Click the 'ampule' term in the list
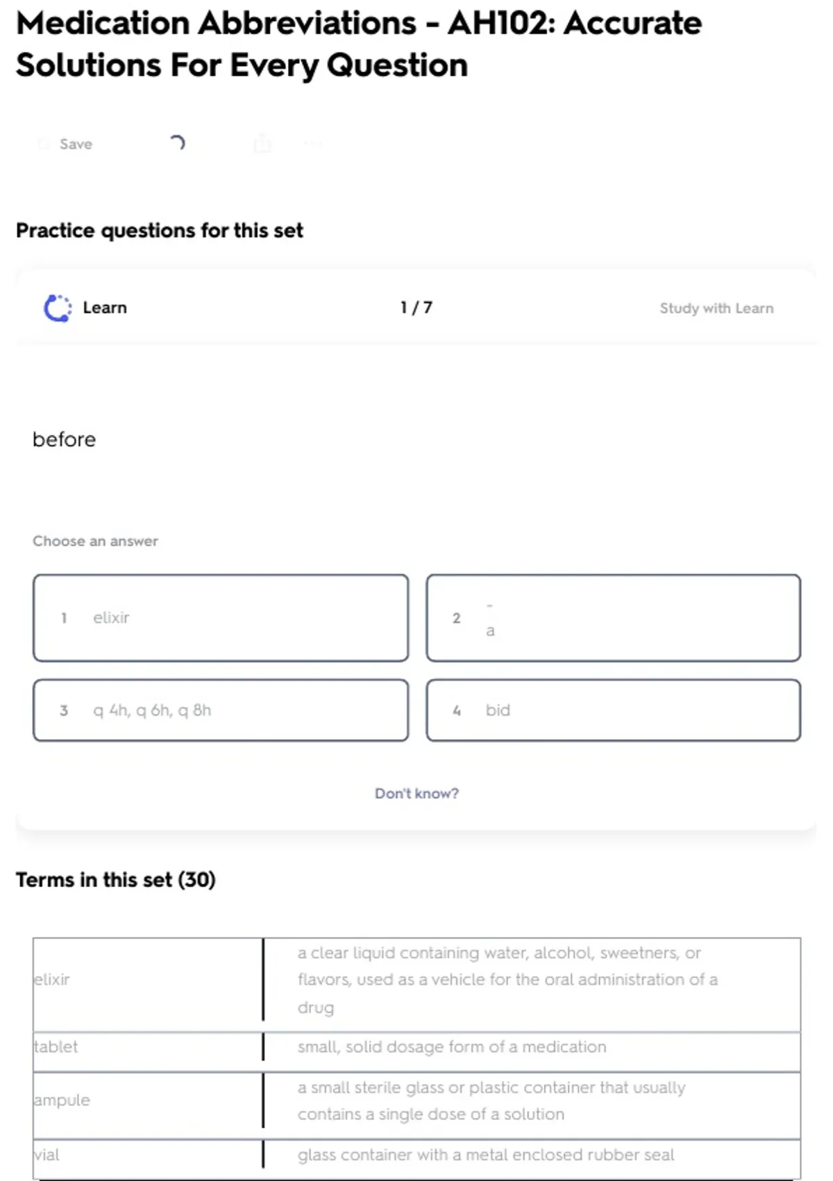This screenshot has width=833, height=1181. 62,1100
